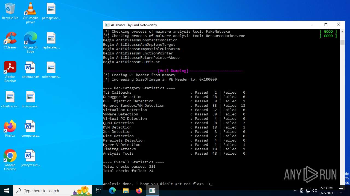Click the 'Analysis Tools' statistics row

[174, 154]
